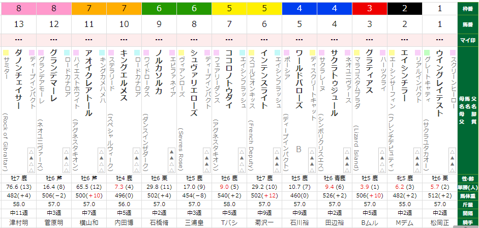
Task: Click the running-style triangles for サクラトゥジュール
Action: pyautogui.click(x=346, y=160)
